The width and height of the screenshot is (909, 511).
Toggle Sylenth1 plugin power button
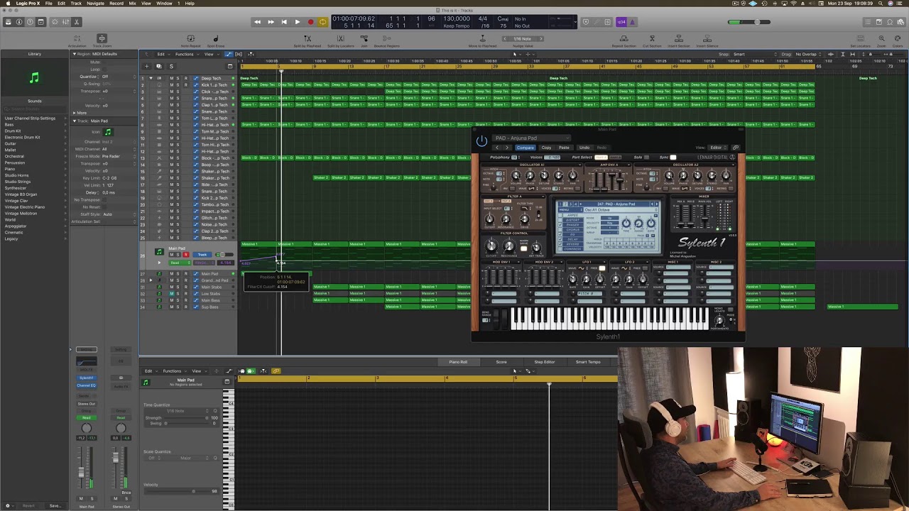(481, 141)
